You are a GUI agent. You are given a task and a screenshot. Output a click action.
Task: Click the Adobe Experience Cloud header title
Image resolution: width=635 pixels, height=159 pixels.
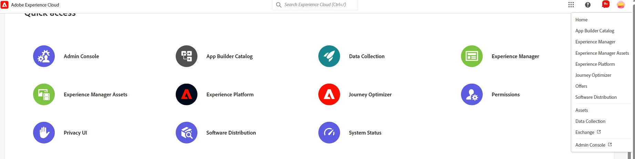click(35, 5)
